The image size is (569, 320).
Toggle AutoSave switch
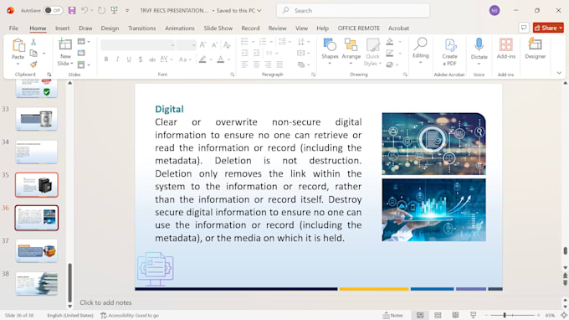pos(53,11)
